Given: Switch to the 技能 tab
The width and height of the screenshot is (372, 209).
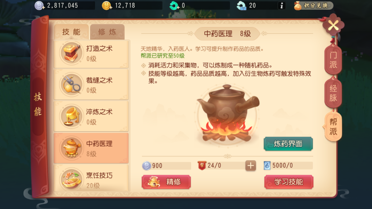Looking at the screenshot, I should click(x=71, y=32).
